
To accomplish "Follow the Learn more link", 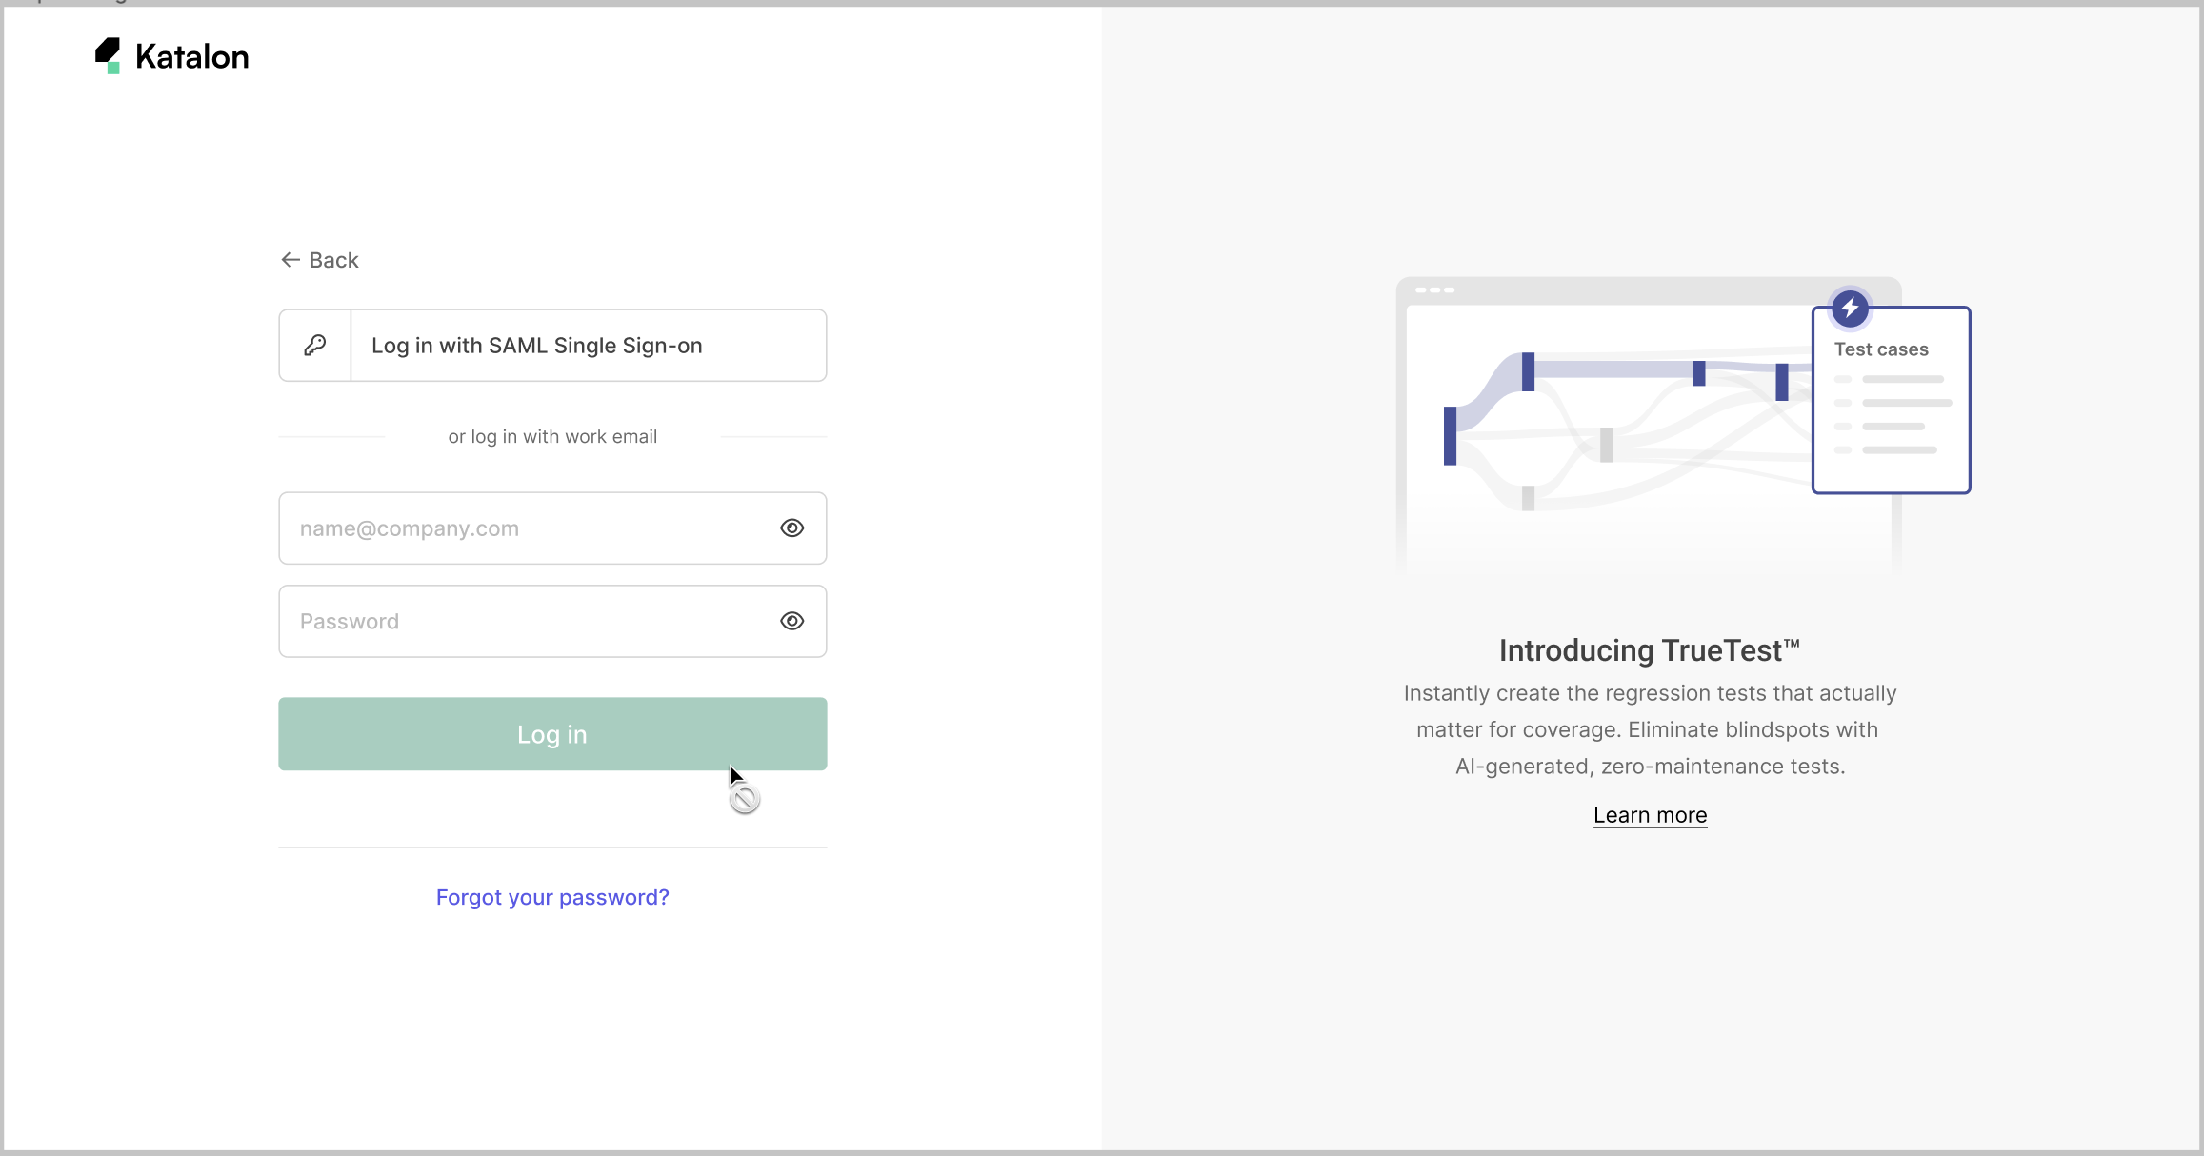I will (x=1650, y=815).
